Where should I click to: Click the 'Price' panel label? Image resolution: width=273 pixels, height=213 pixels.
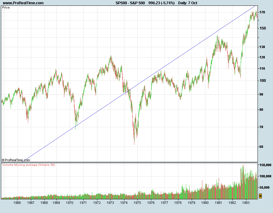[x=6, y=8]
